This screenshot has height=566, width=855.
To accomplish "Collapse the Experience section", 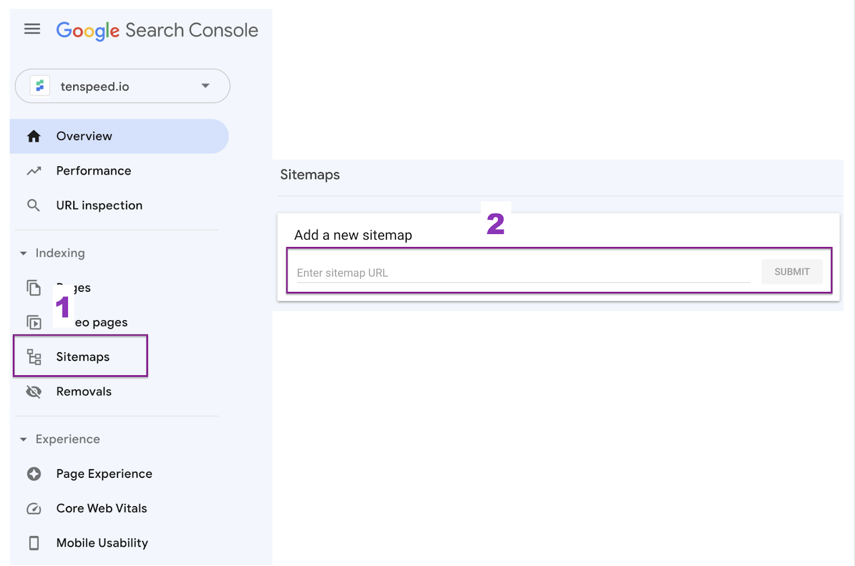I will pyautogui.click(x=24, y=439).
